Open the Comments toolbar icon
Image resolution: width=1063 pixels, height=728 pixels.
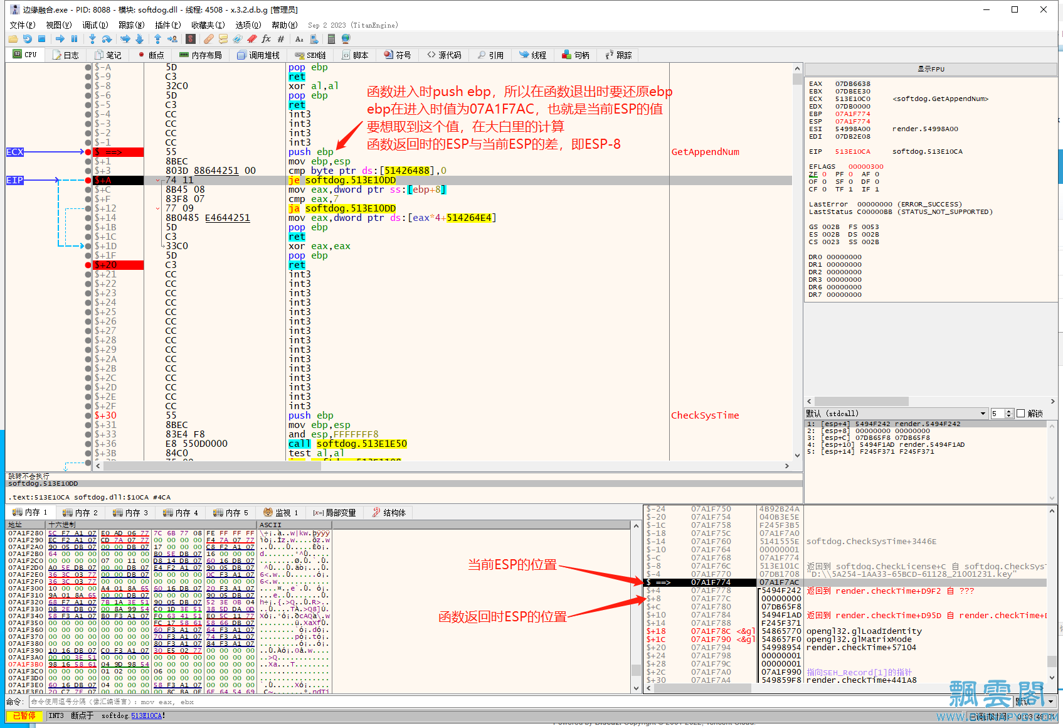223,39
